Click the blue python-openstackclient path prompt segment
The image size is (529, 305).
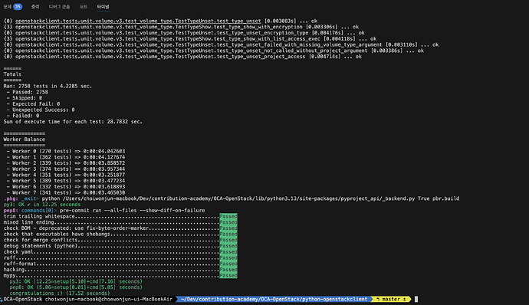click(274, 300)
